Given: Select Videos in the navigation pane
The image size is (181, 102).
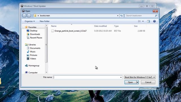Looking at the screenshot, I should pyautogui.click(x=33, y=59).
